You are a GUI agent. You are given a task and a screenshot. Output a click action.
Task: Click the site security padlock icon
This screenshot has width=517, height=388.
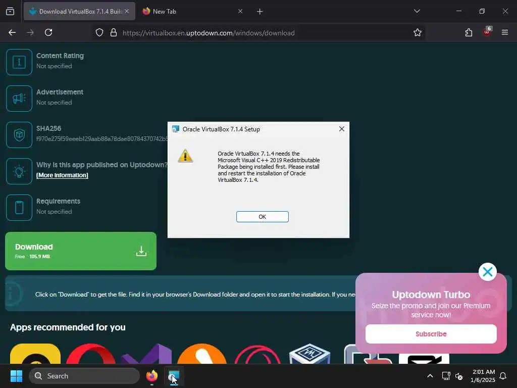[x=114, y=33]
